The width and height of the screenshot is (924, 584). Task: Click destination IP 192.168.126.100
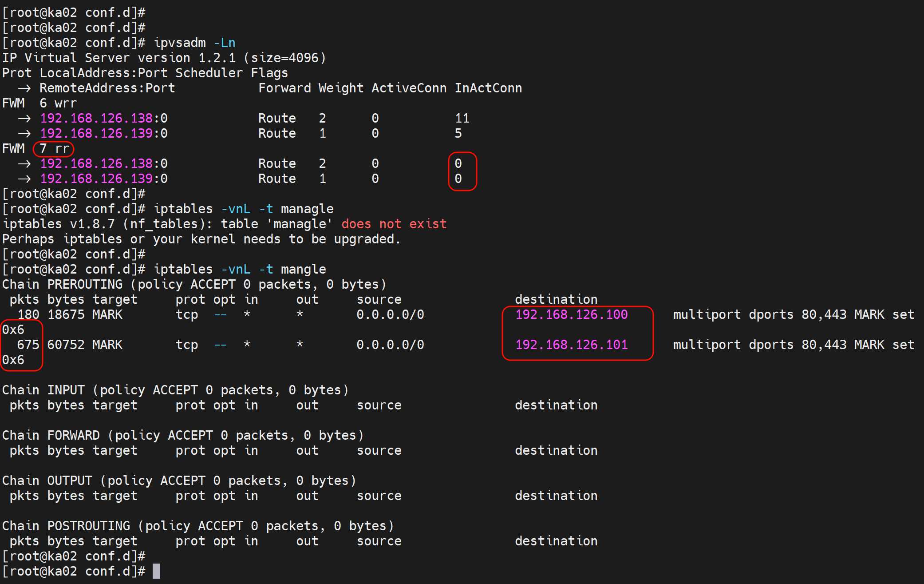pyautogui.click(x=571, y=314)
